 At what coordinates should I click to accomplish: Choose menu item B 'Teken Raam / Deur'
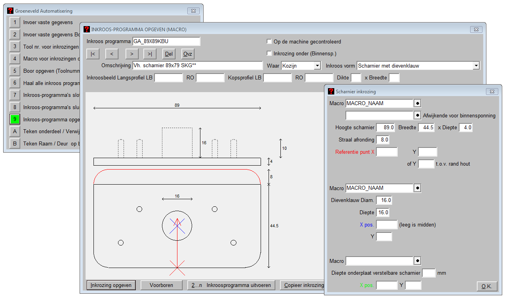coord(15,143)
